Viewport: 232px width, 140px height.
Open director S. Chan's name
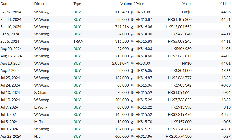click(x=40, y=92)
